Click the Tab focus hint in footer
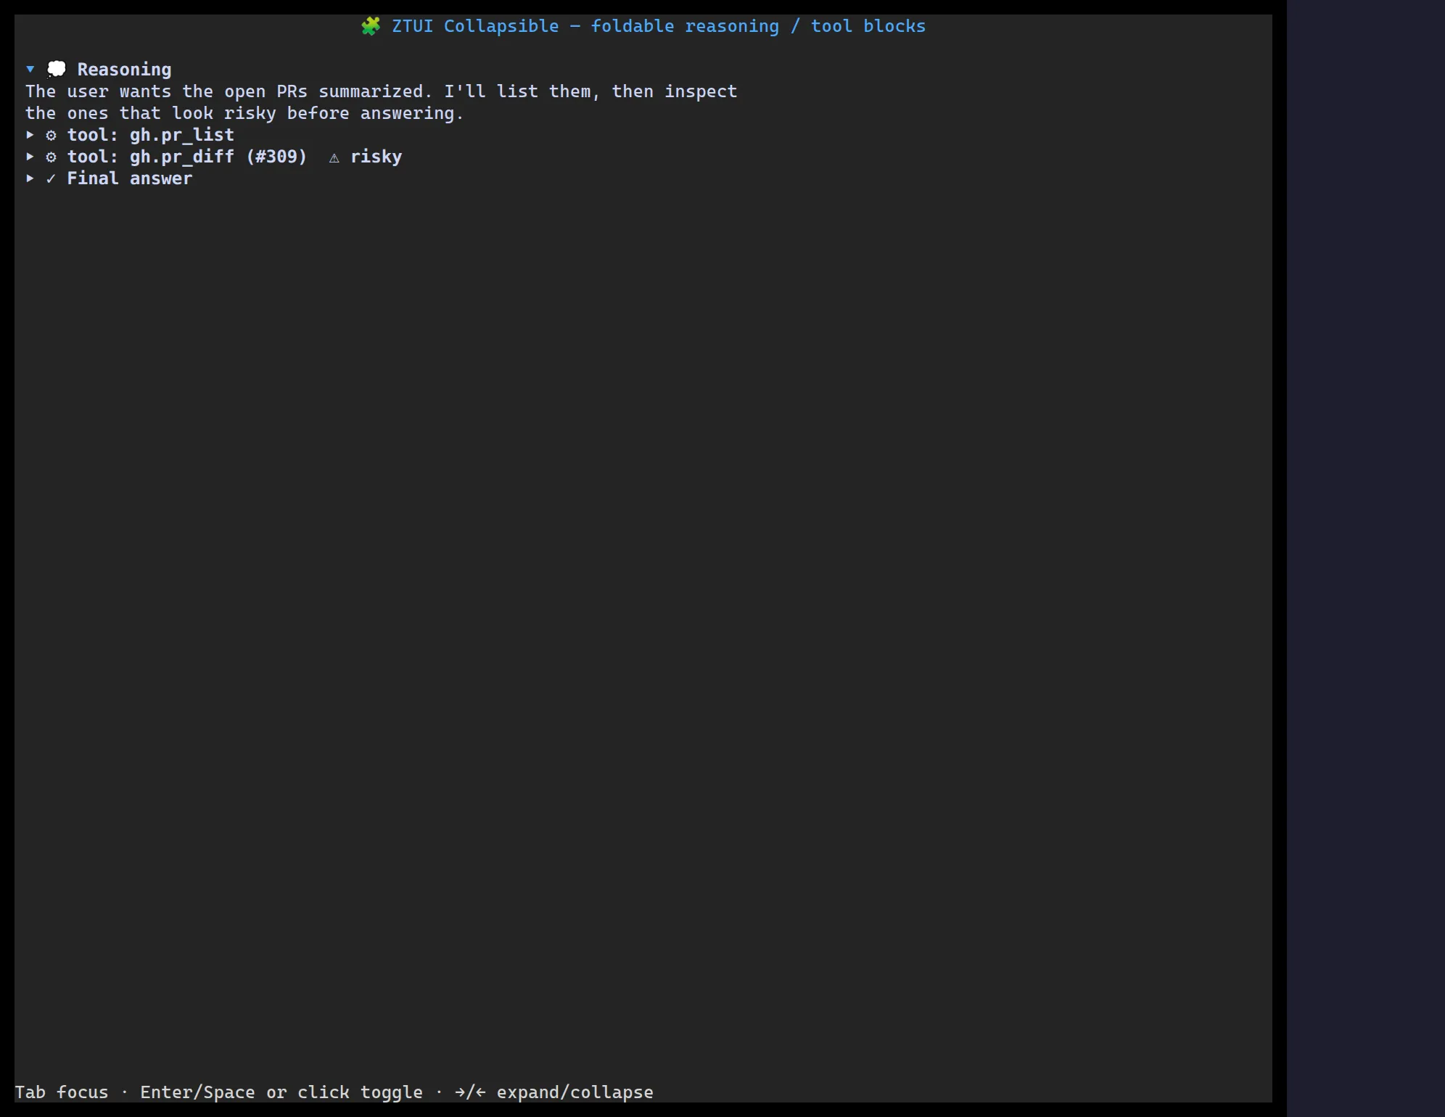 click(x=62, y=1092)
